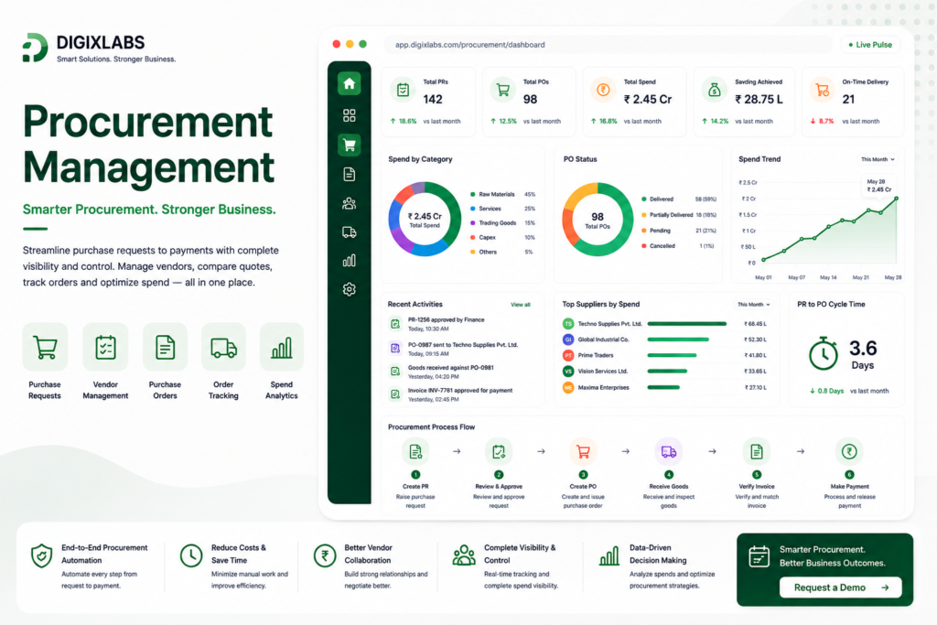Open the document icon in sidebar
This screenshot has width=937, height=625.
[349, 174]
